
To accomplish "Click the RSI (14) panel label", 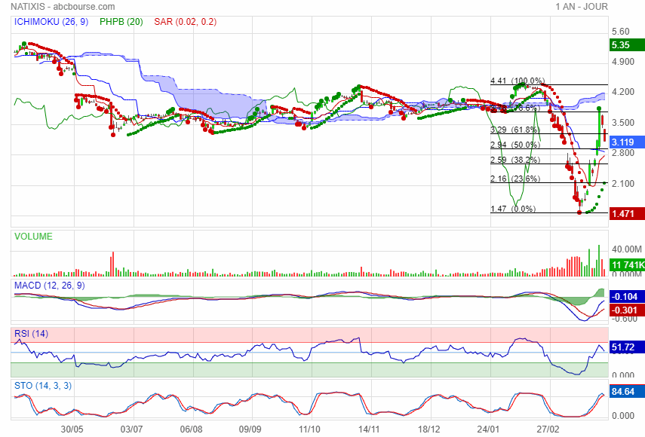I will click(31, 334).
